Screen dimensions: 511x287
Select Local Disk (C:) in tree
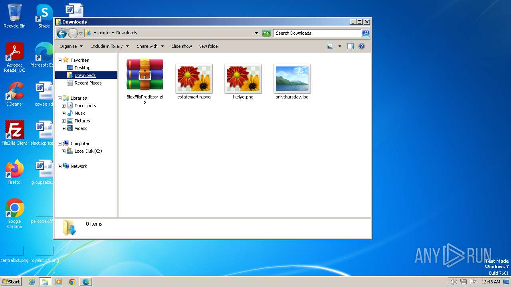click(88, 151)
